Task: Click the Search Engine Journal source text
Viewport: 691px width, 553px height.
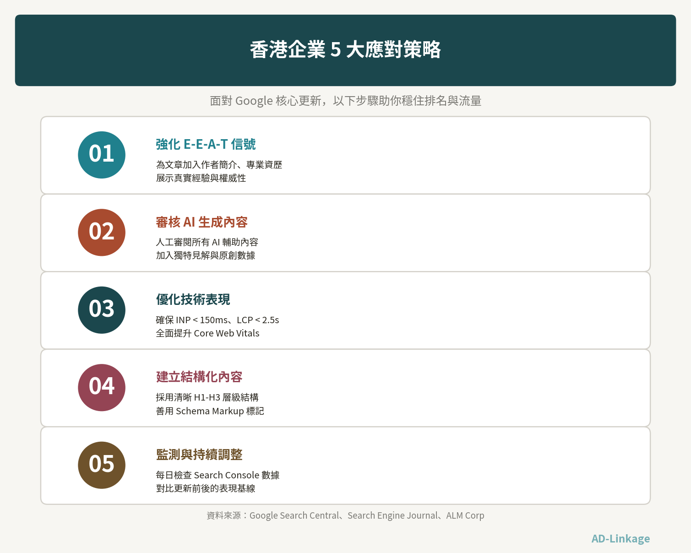Action: 392,515
